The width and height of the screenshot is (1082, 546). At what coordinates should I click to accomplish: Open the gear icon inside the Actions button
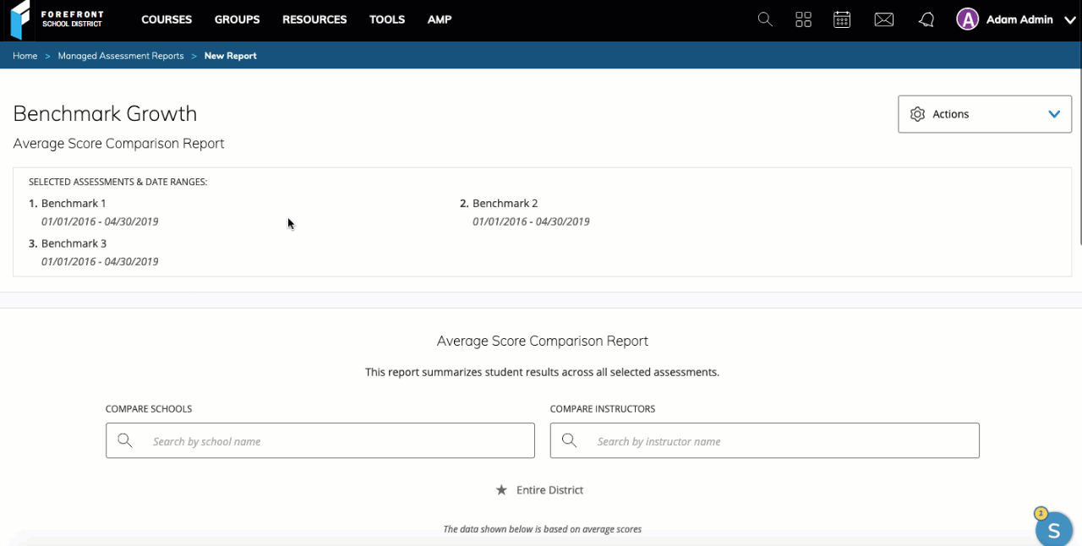coord(918,114)
